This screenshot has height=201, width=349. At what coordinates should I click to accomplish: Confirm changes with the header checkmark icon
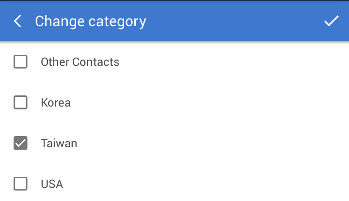(x=332, y=21)
